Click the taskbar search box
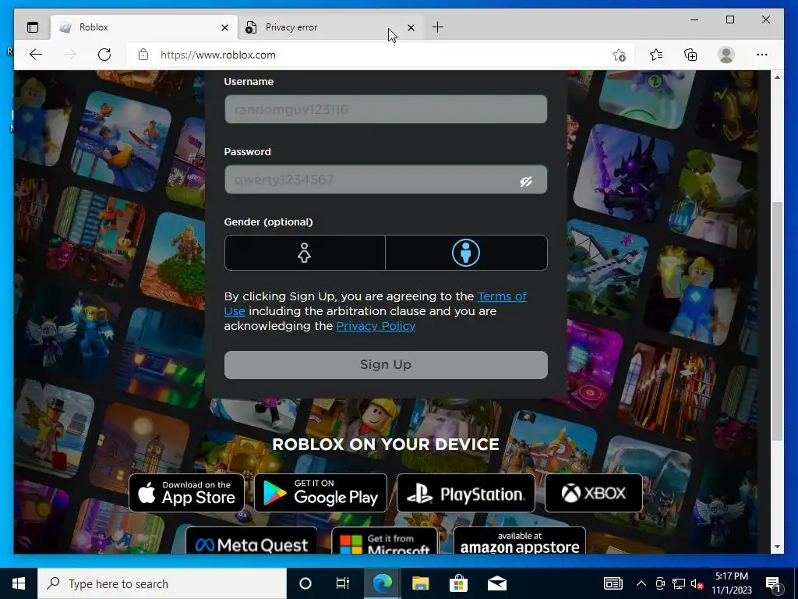Screen dimensions: 798x599 [x=162, y=583]
